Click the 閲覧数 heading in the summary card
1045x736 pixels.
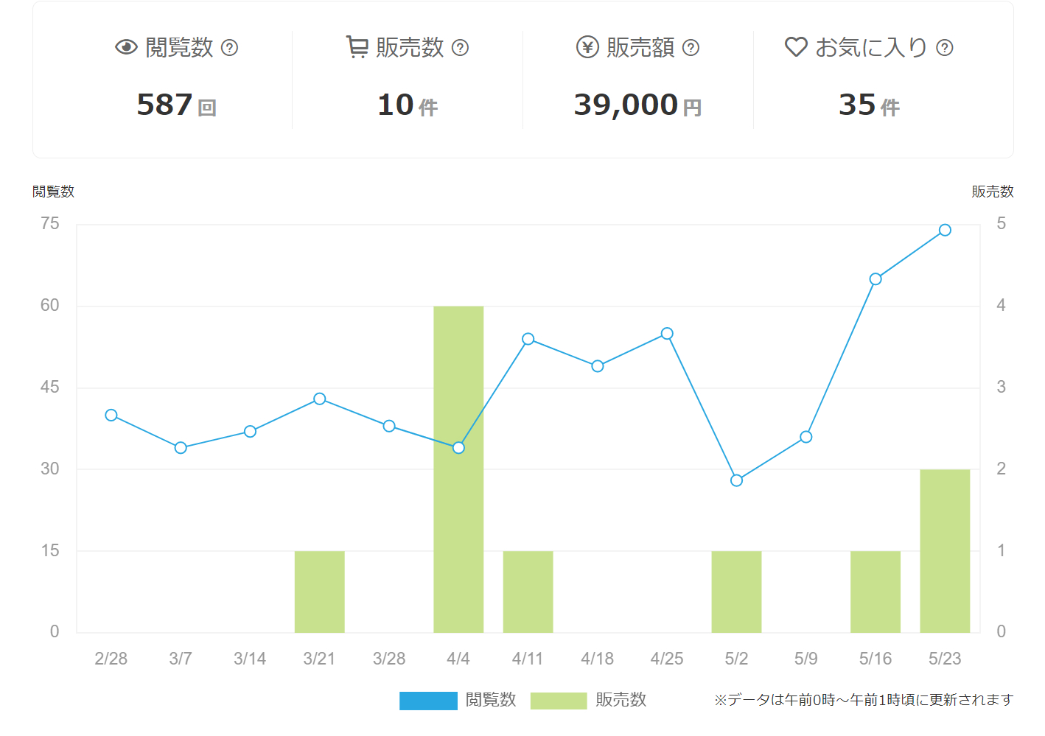pyautogui.click(x=179, y=48)
